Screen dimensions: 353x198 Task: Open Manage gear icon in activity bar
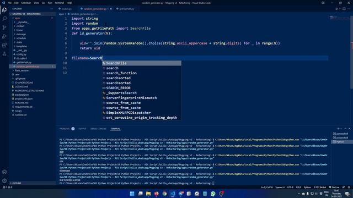click(4, 181)
